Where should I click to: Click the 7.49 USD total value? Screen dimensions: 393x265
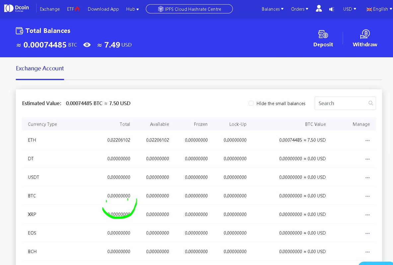tap(118, 45)
